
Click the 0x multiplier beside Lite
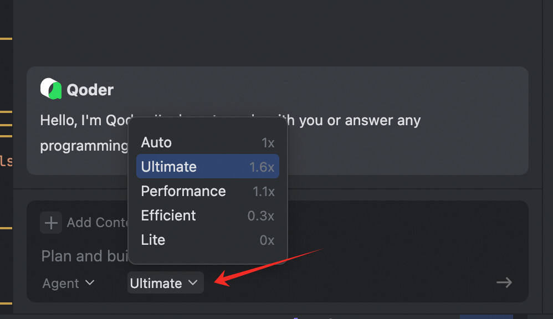pyautogui.click(x=267, y=240)
